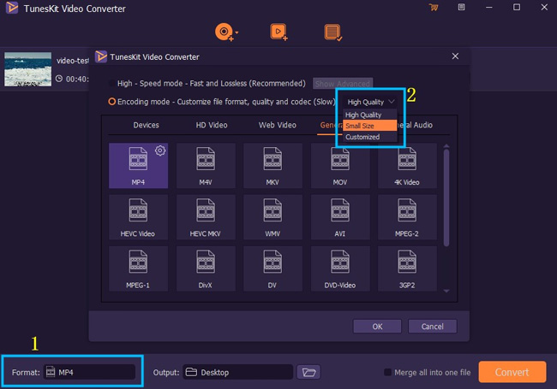Image resolution: width=557 pixels, height=389 pixels.
Task: Select Encoding mode radio button
Action: point(111,102)
